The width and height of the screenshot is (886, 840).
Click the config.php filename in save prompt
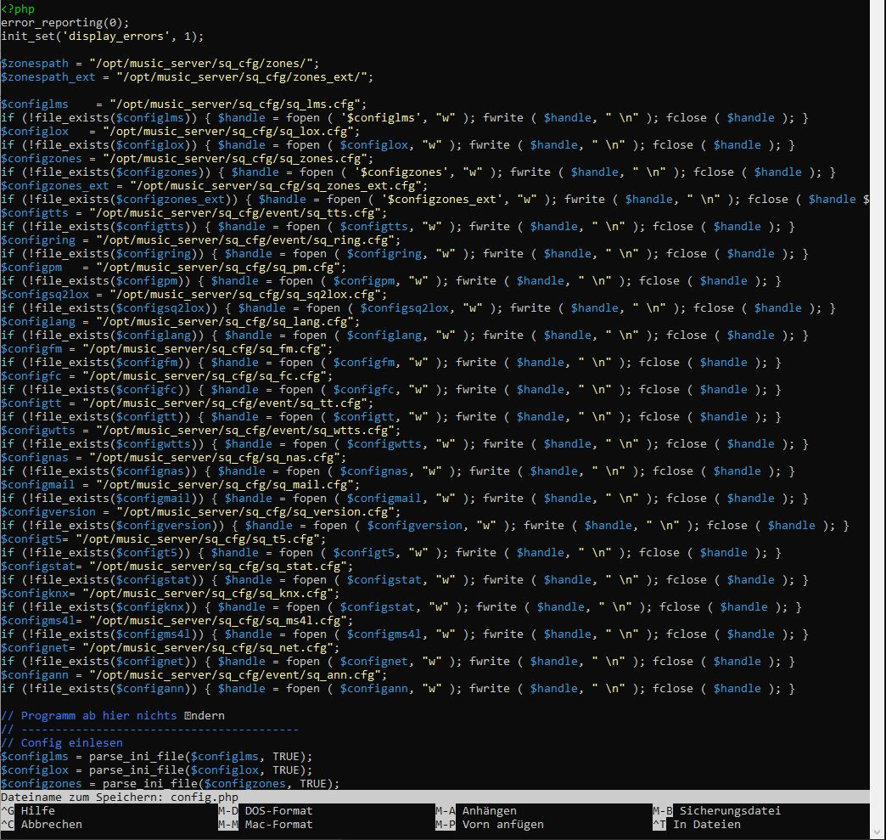point(205,797)
